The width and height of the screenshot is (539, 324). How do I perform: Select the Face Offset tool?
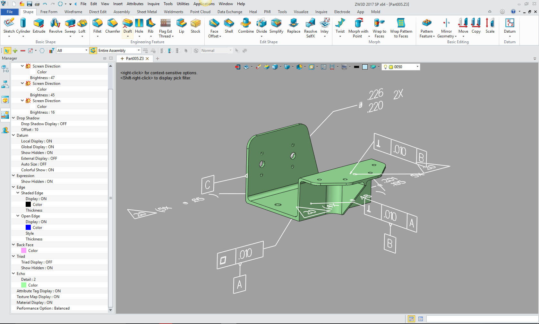[214, 28]
